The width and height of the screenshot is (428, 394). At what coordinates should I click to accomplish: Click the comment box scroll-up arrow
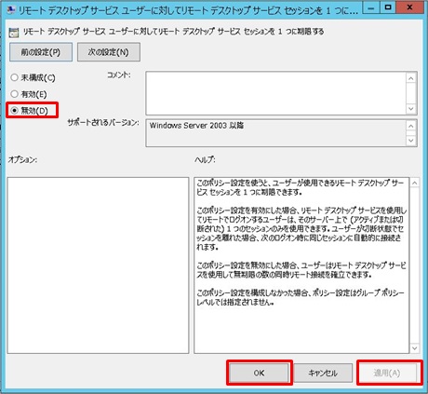[411, 78]
